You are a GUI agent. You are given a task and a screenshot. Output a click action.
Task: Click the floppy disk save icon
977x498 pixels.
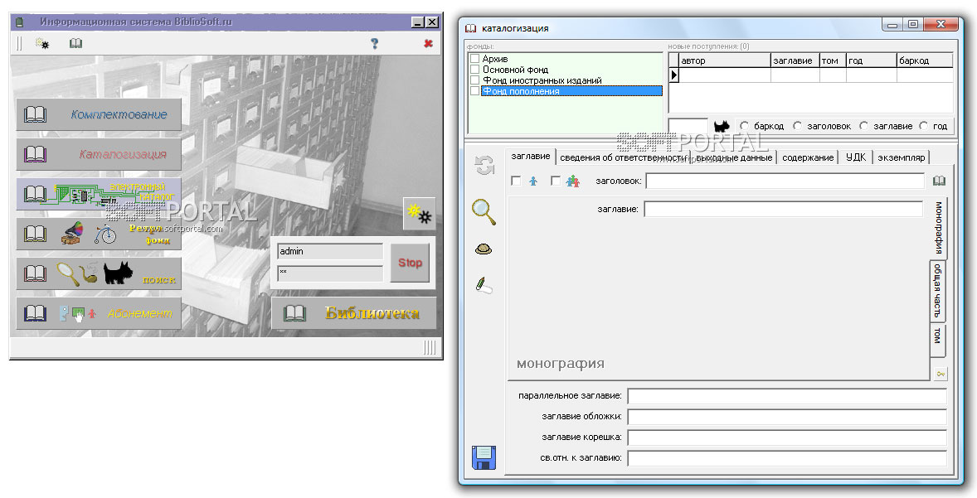tap(484, 457)
